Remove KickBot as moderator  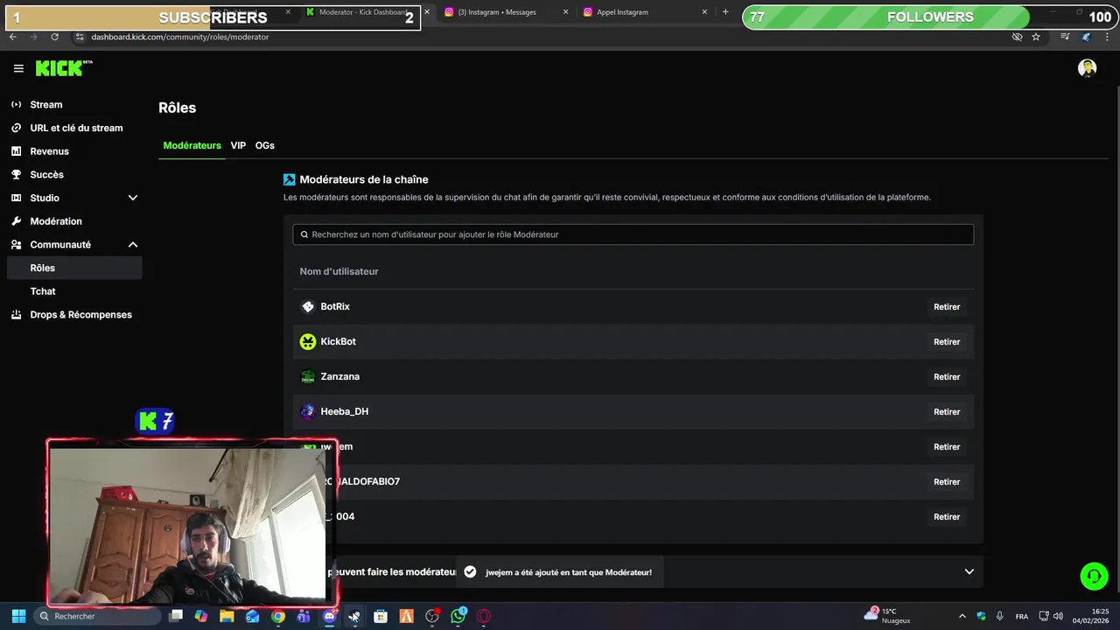coord(947,342)
